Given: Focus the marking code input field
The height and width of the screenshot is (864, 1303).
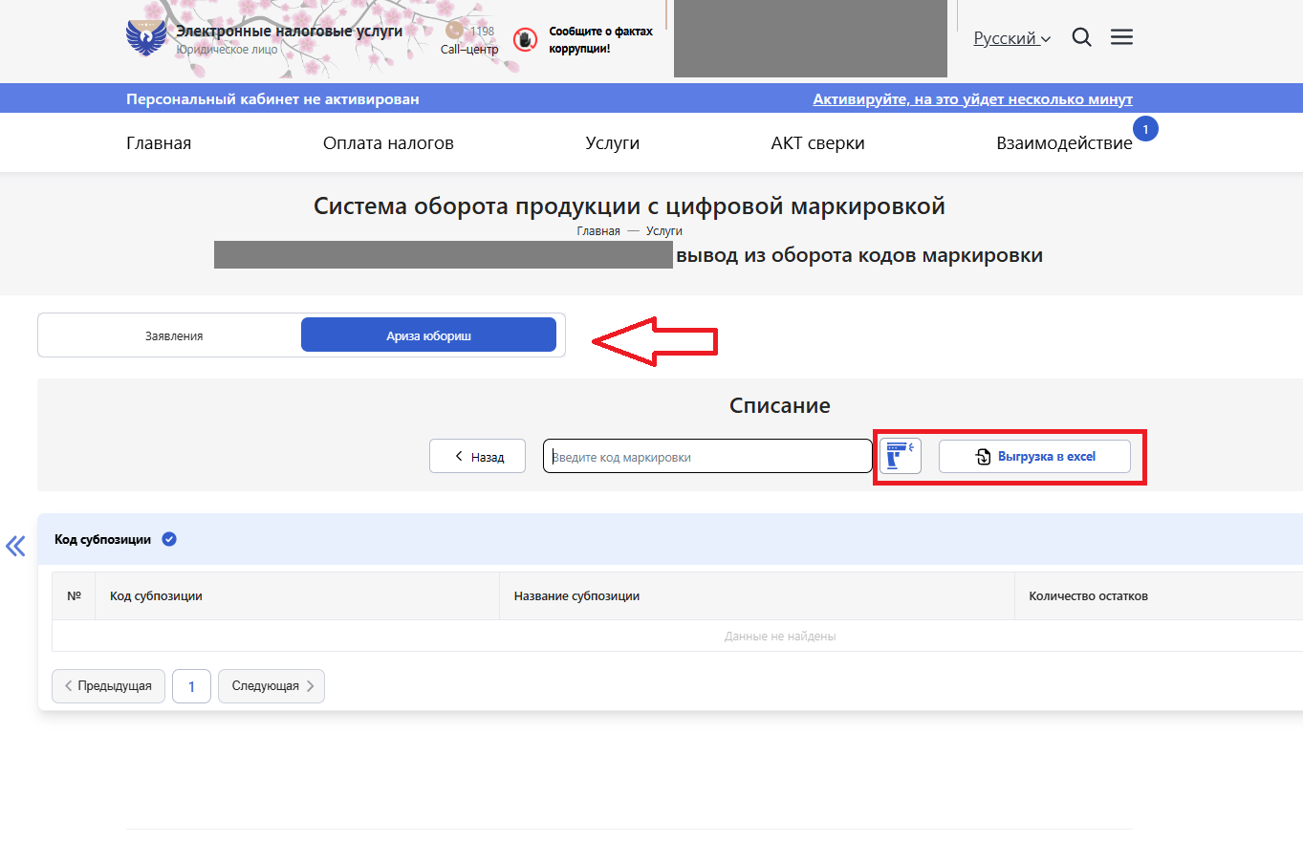Looking at the screenshot, I should click(x=707, y=456).
